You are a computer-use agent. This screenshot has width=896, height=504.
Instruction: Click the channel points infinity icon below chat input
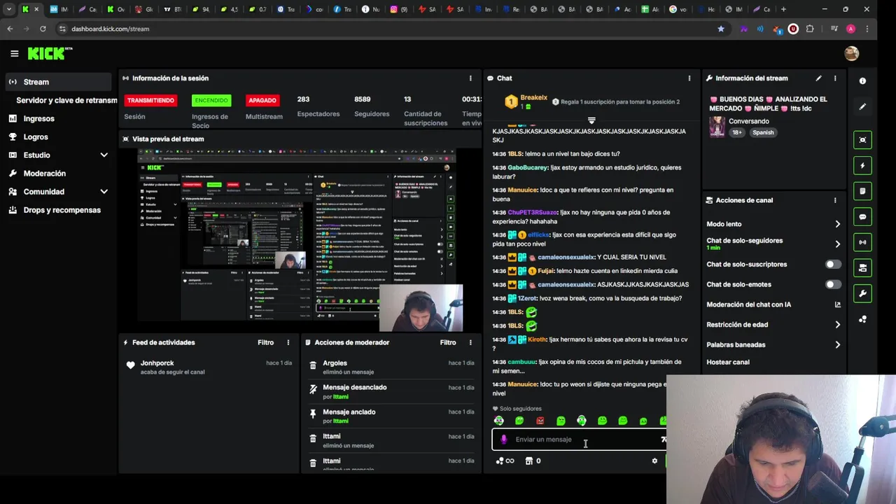pos(505,461)
